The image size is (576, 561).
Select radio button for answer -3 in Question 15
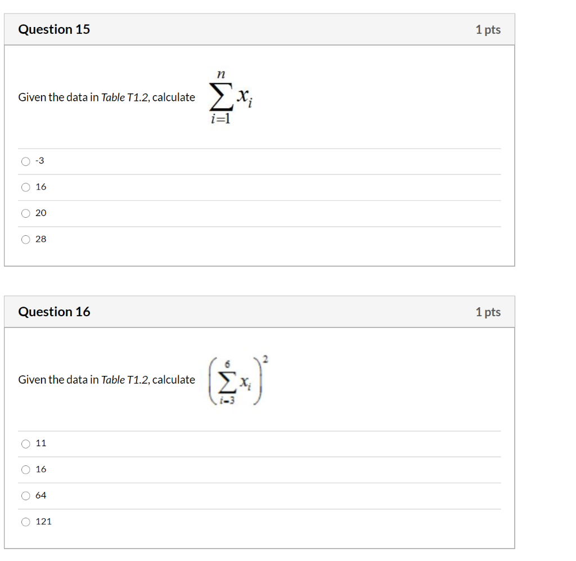(x=26, y=161)
